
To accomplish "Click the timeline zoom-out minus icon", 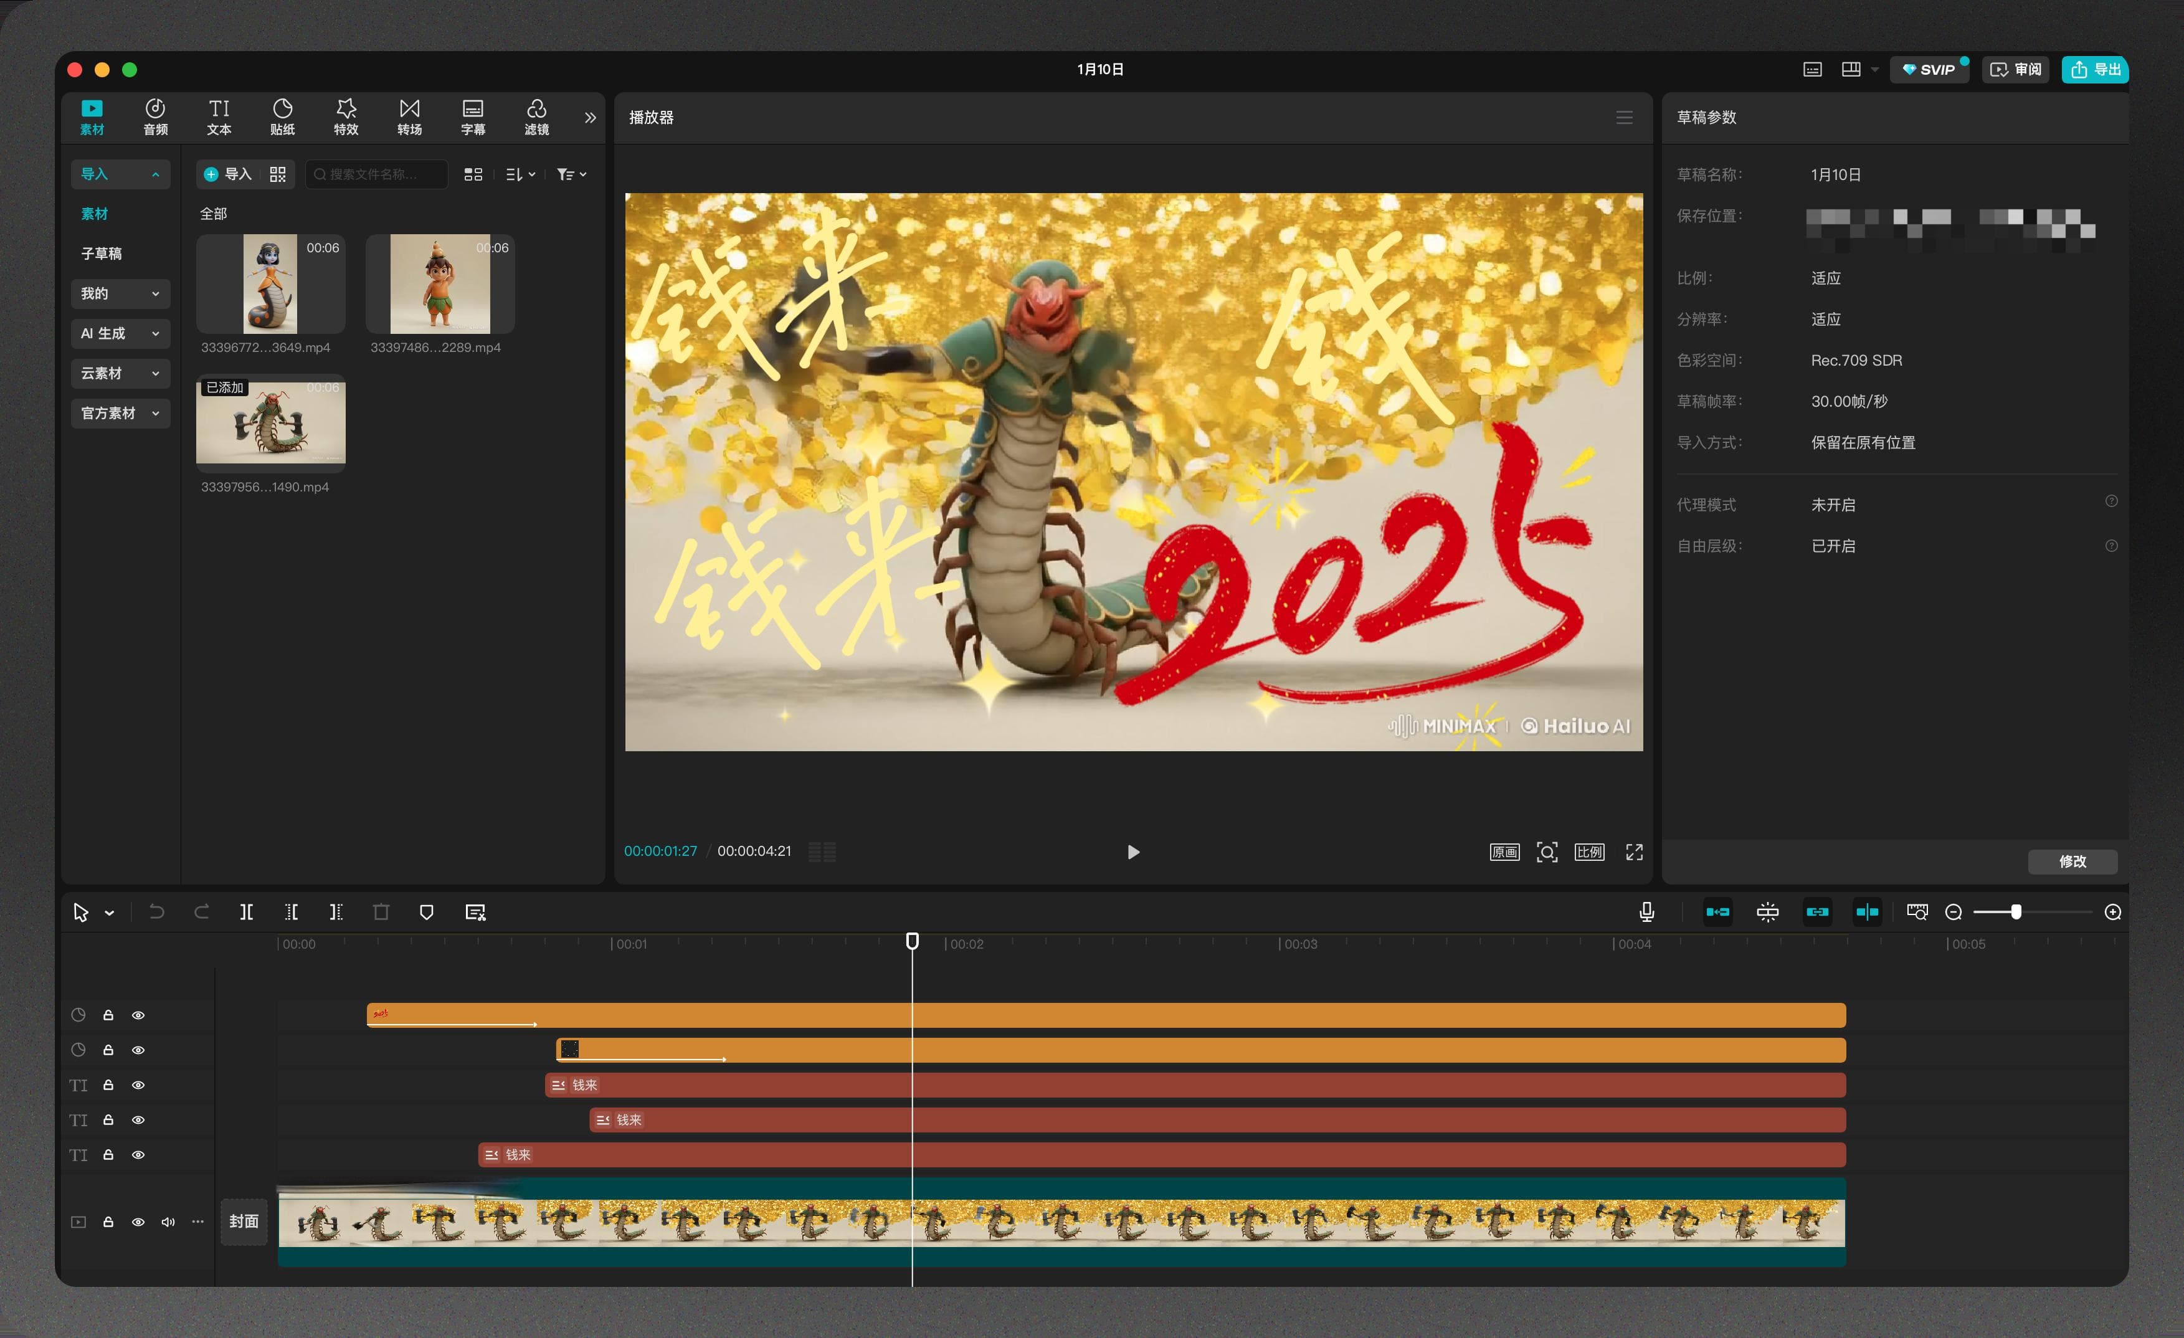I will (x=1954, y=912).
